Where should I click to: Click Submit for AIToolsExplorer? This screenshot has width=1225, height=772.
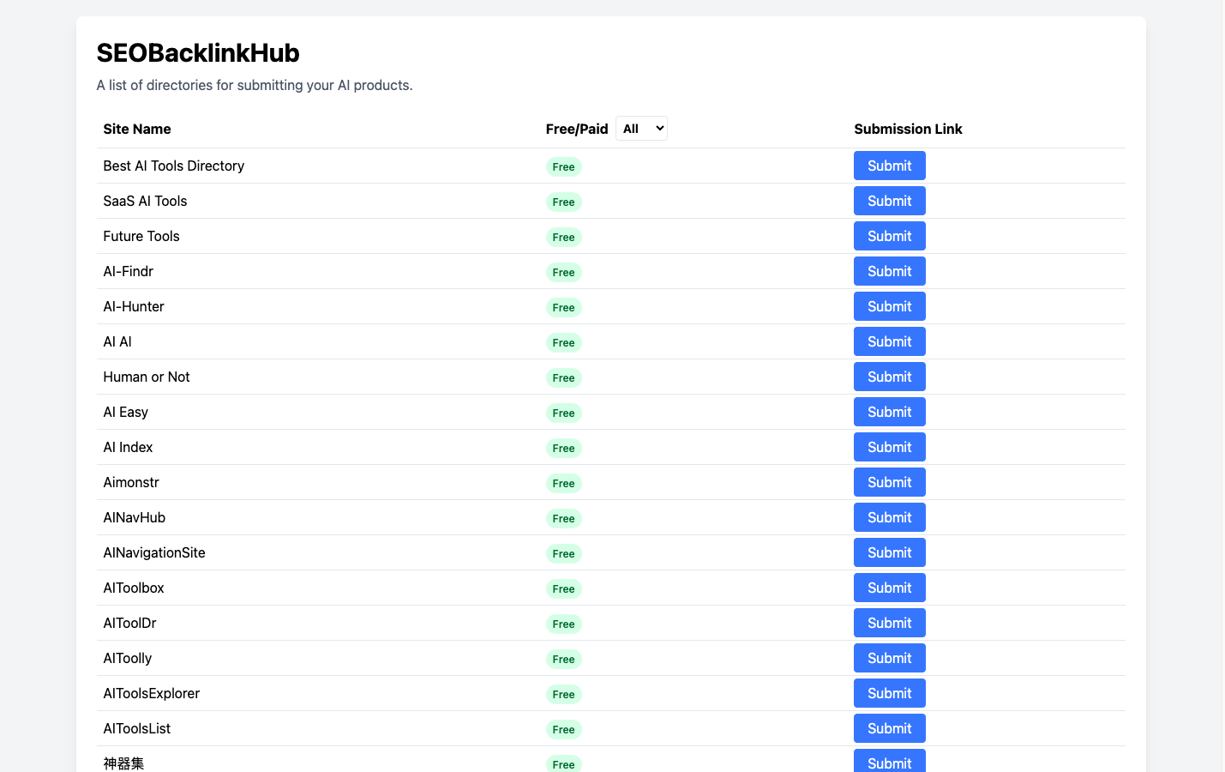(x=889, y=693)
